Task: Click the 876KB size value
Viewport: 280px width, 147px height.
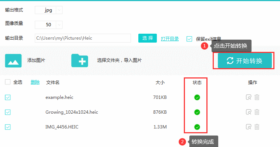Action: tap(160, 112)
